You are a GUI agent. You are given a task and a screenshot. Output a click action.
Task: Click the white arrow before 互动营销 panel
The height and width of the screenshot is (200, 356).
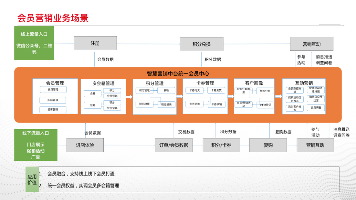(x=278, y=96)
